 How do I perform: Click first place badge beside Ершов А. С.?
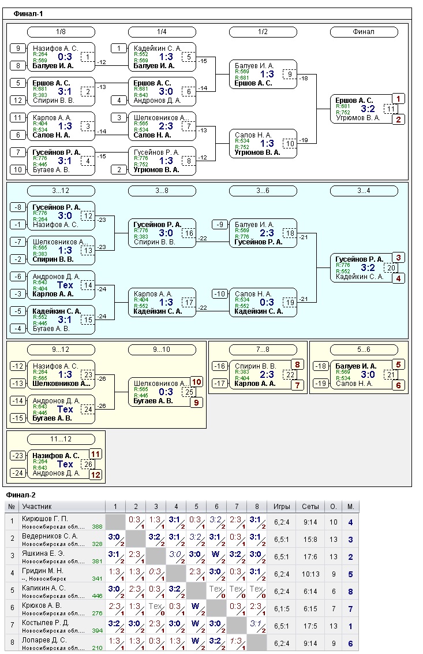coord(399,99)
